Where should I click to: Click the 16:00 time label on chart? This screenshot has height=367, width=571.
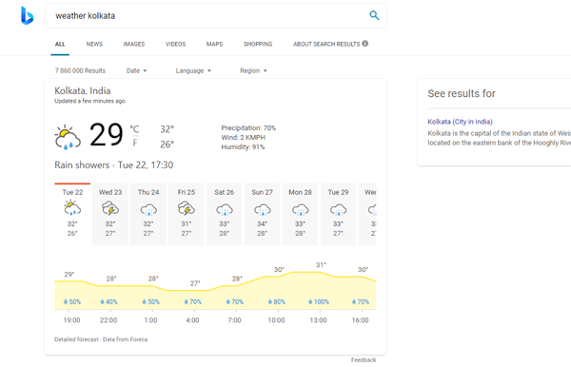tap(360, 320)
